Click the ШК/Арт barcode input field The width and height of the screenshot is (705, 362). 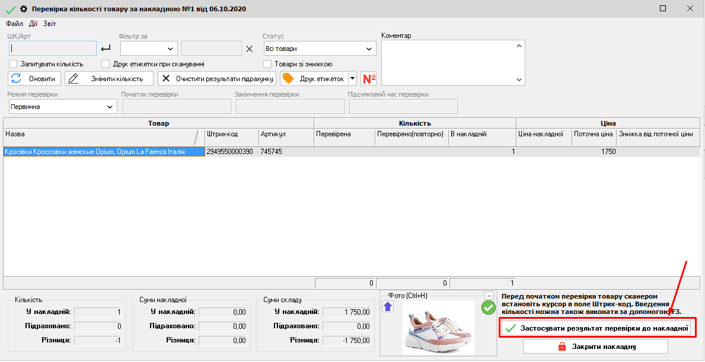pyautogui.click(x=52, y=49)
